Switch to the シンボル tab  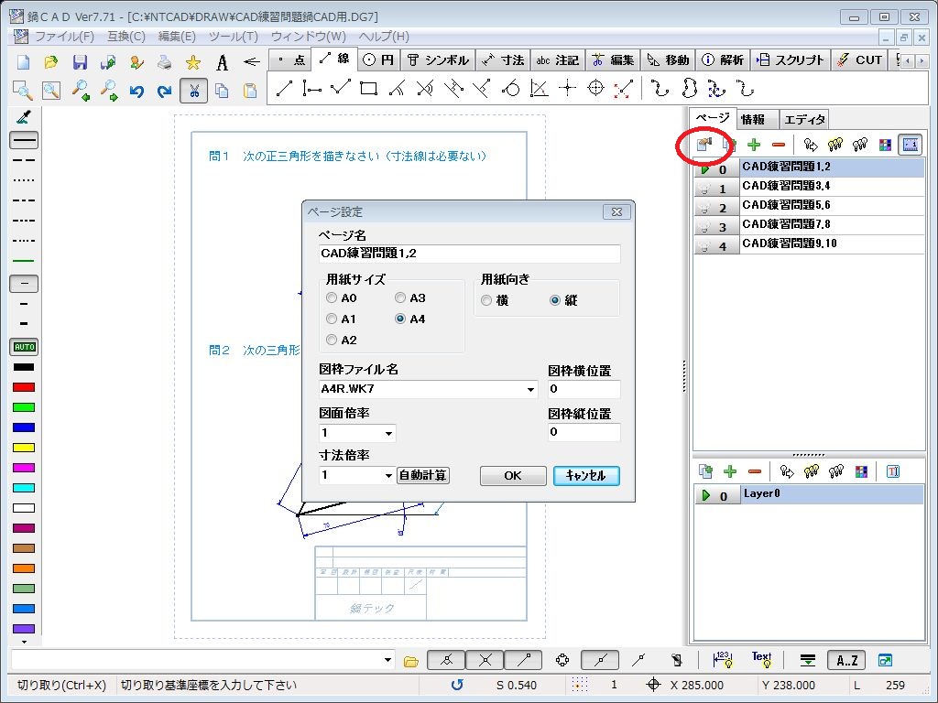tap(438, 59)
